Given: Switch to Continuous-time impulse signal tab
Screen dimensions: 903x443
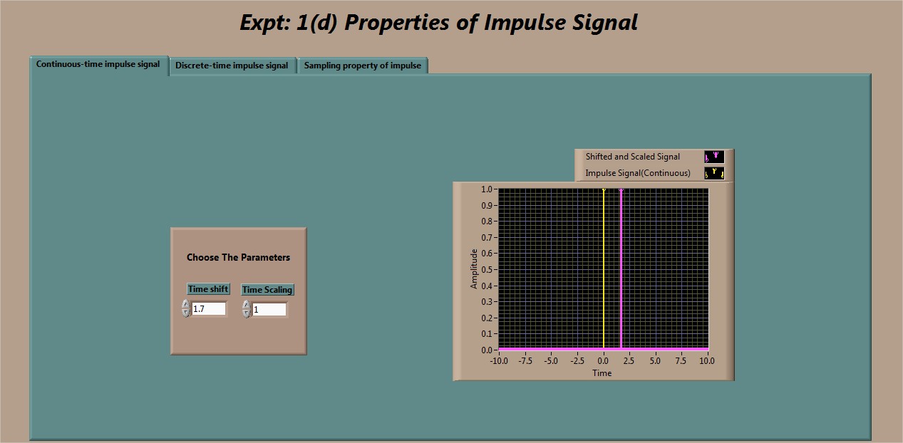Looking at the screenshot, I should click(98, 64).
